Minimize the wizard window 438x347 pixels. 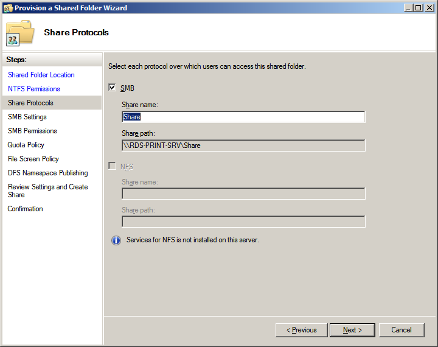tap(408, 8)
